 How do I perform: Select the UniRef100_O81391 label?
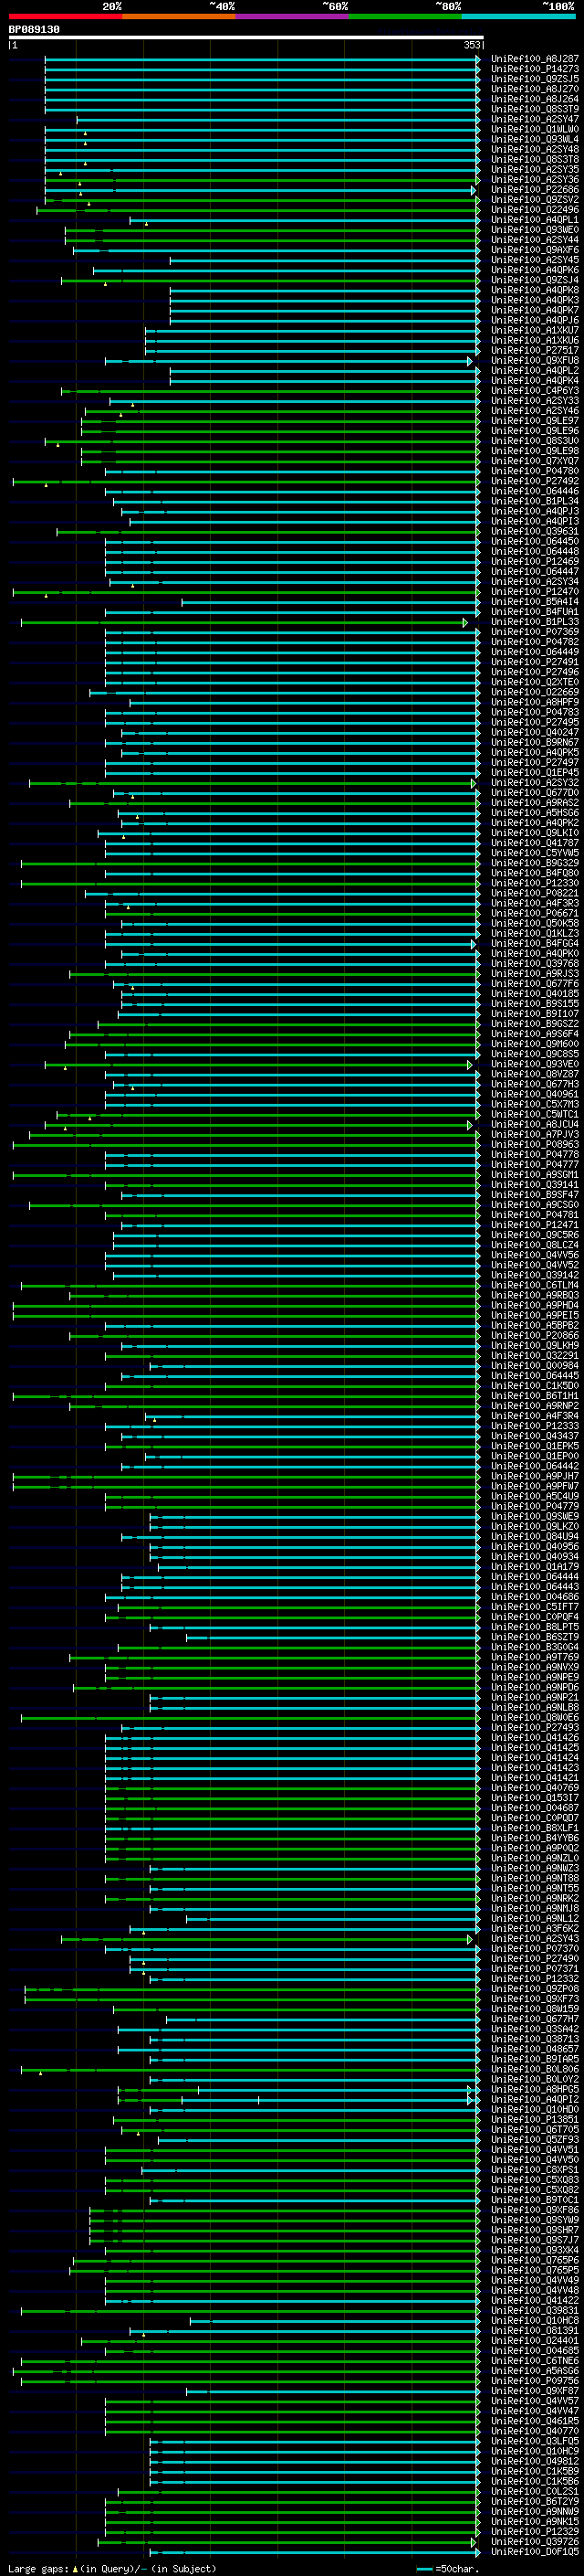click(x=534, y=2331)
